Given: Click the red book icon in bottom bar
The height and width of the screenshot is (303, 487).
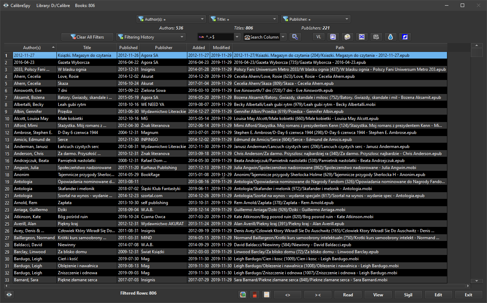Looking at the screenshot, I should [x=255, y=295].
